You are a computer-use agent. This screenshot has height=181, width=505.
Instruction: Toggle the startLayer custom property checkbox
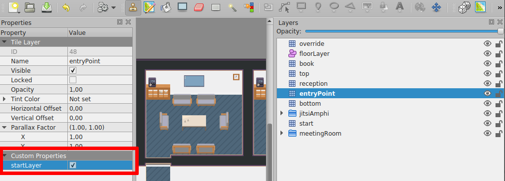click(73, 165)
